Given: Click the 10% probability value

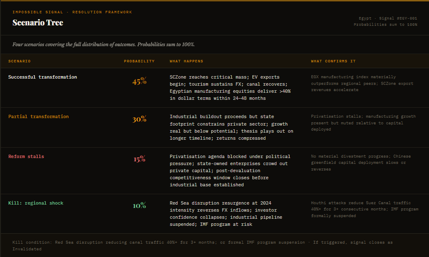Looking at the screenshot, I should click(139, 205).
